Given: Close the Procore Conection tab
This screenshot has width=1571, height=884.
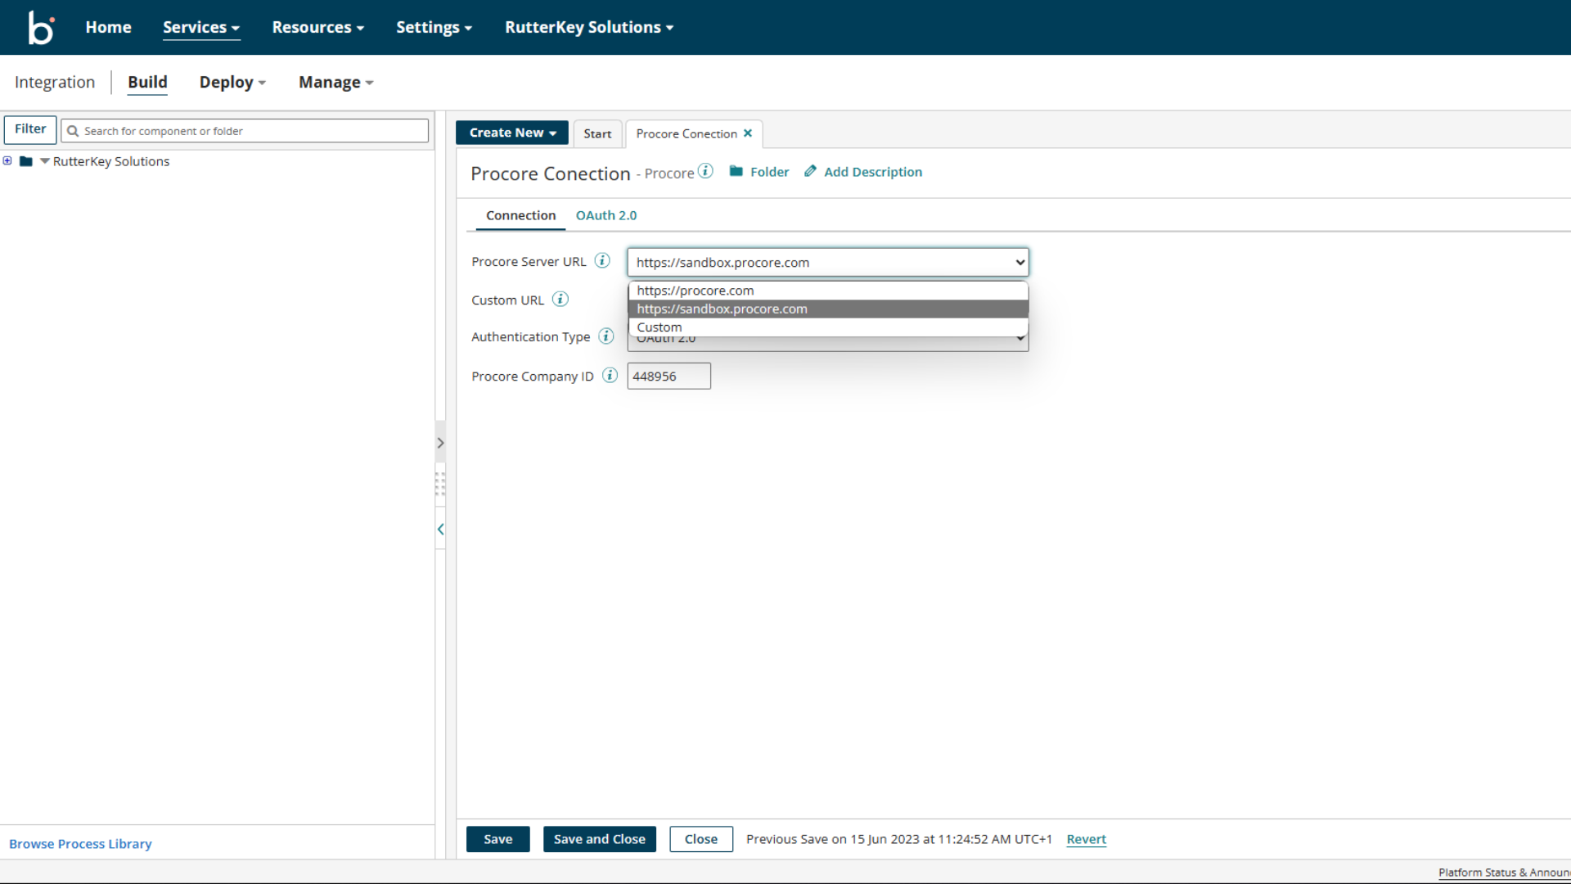Looking at the screenshot, I should click(x=748, y=133).
